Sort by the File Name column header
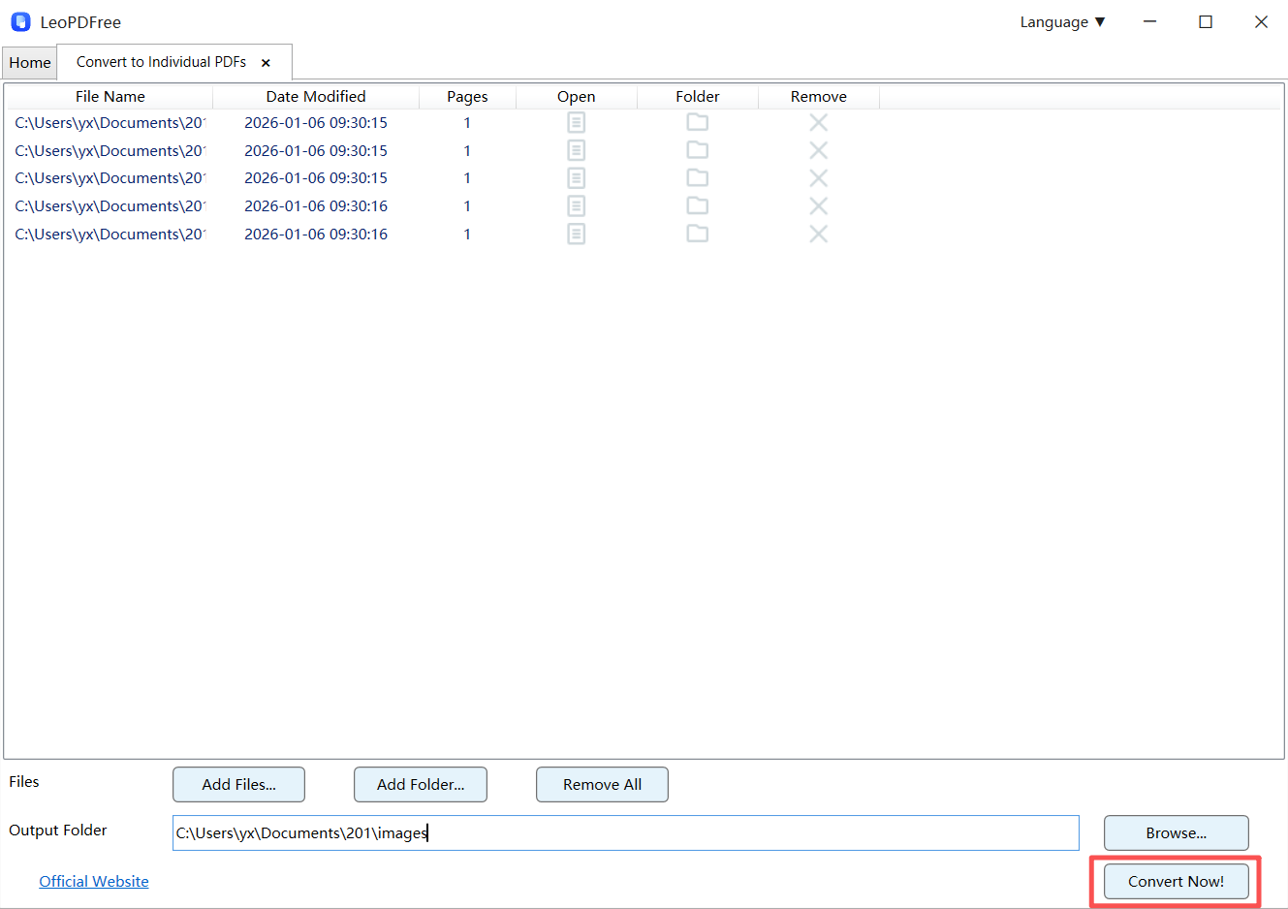 pyautogui.click(x=110, y=97)
